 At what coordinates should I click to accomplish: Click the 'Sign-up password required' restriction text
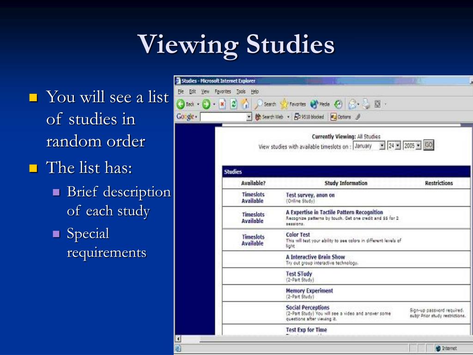[x=436, y=310]
